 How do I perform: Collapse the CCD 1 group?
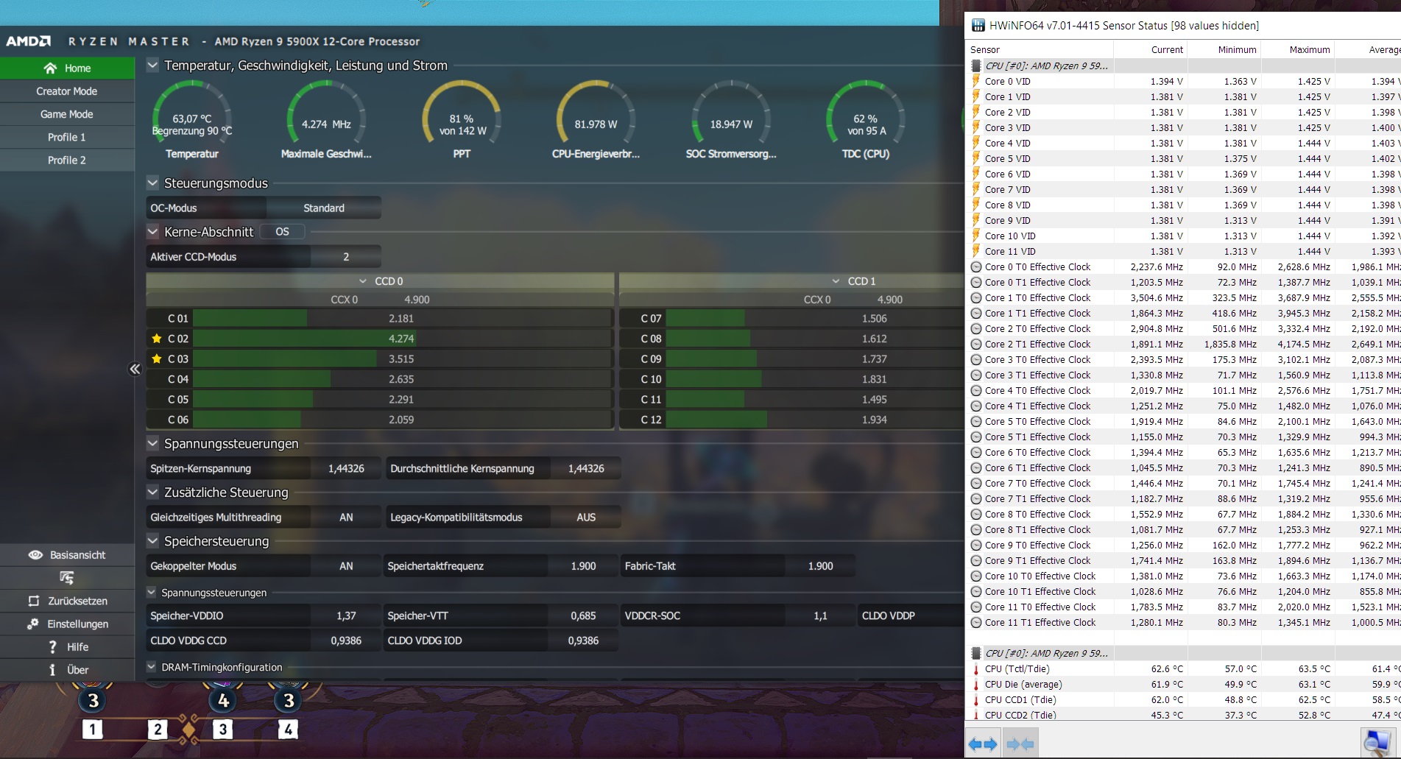click(836, 281)
